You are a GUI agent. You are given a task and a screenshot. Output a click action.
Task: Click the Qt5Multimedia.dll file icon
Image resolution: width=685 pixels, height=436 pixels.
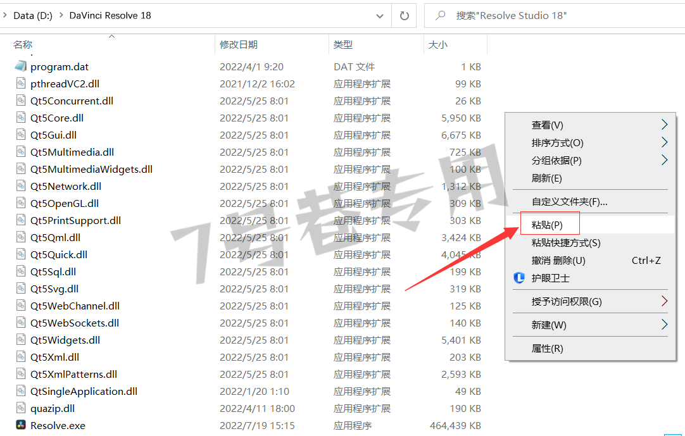coord(21,152)
